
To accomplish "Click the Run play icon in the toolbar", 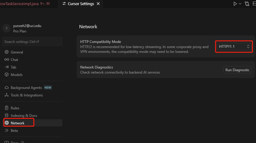I will click(x=235, y=4).
